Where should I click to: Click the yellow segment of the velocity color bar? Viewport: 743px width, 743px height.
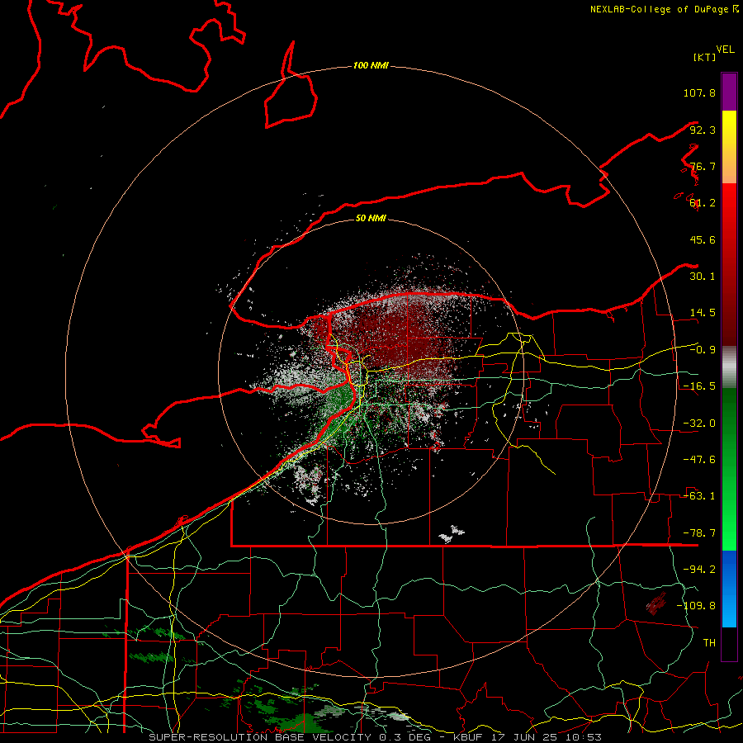pyautogui.click(x=729, y=147)
